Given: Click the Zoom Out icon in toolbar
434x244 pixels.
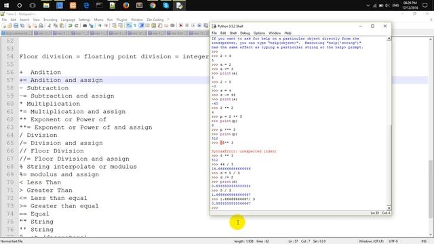Looking at the screenshot, I should [106, 26].
